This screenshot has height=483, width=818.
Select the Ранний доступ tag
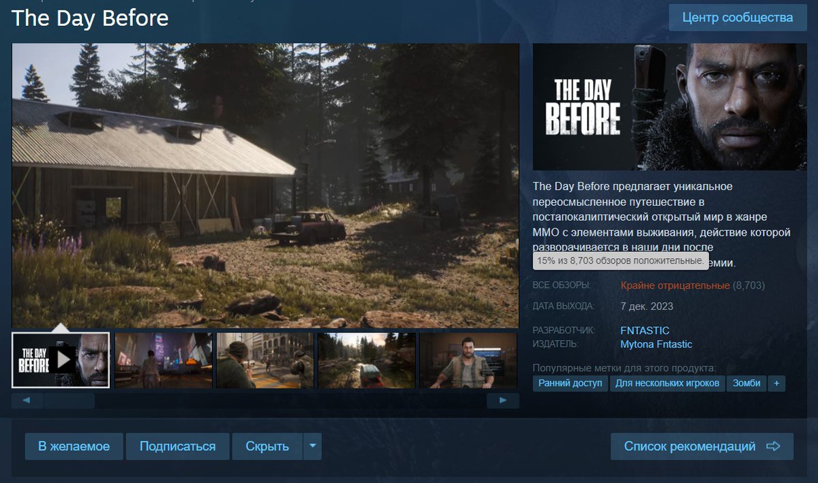(x=570, y=384)
